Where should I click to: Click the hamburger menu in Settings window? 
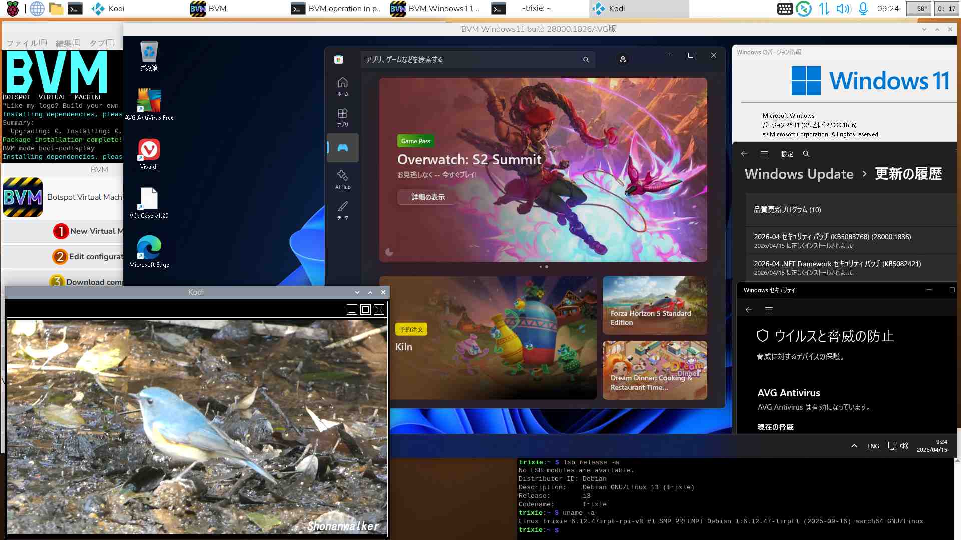764,154
